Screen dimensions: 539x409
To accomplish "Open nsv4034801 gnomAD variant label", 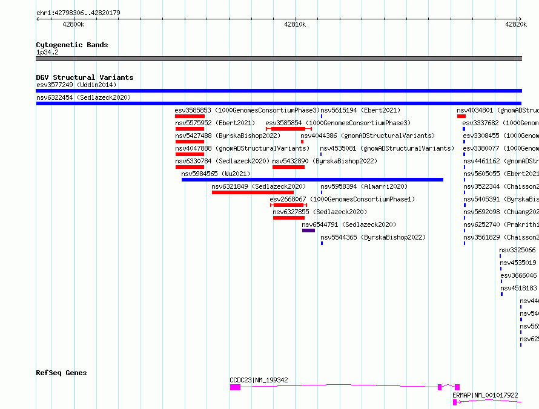I will coord(498,110).
